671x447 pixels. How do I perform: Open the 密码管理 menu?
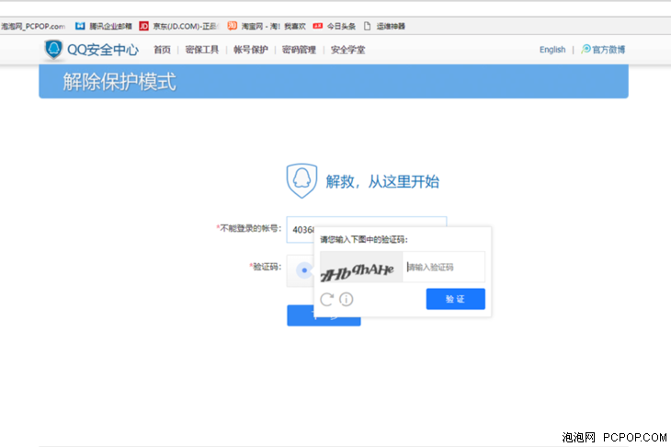[x=299, y=50]
